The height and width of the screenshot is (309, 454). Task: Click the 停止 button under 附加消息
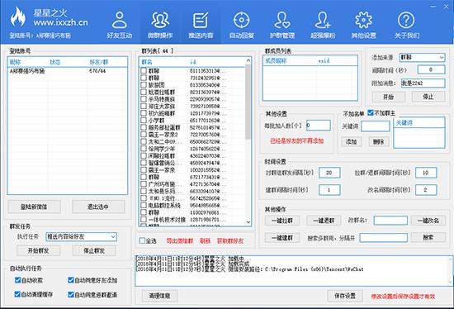428,97
